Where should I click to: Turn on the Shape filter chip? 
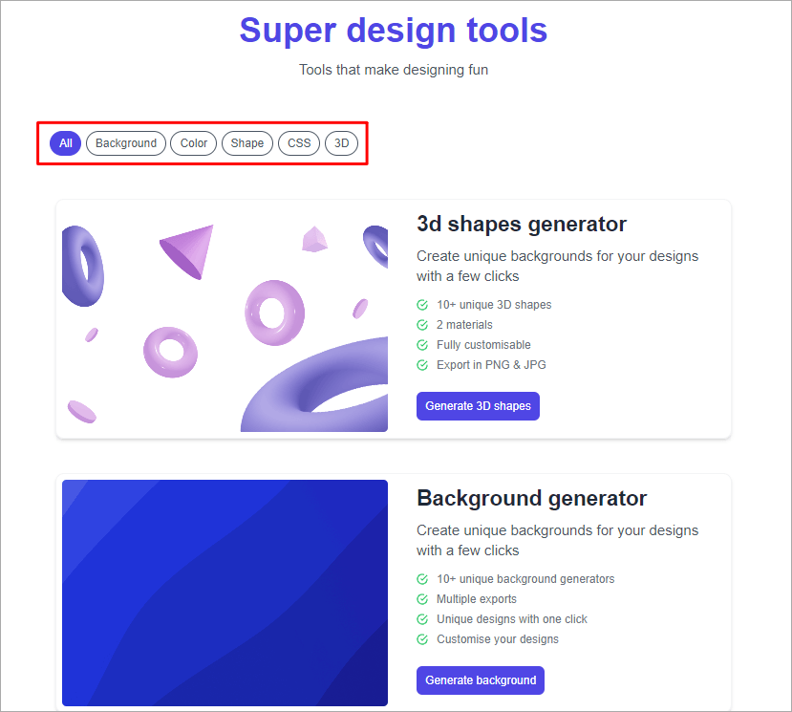coord(246,142)
